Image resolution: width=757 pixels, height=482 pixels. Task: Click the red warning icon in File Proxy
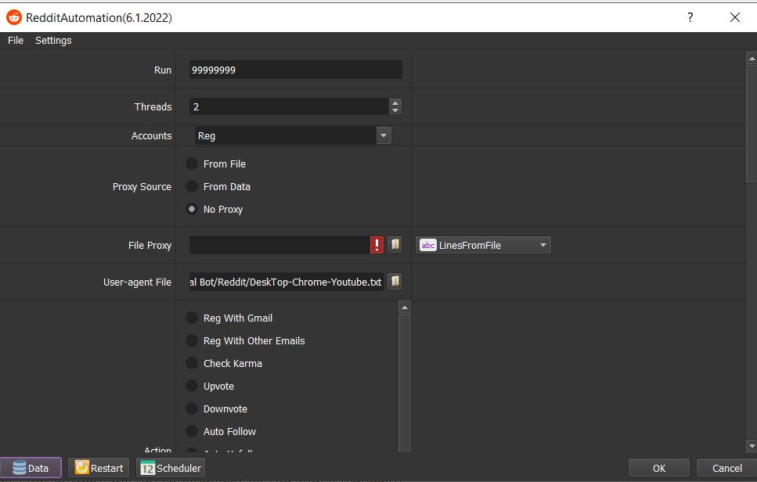click(377, 245)
